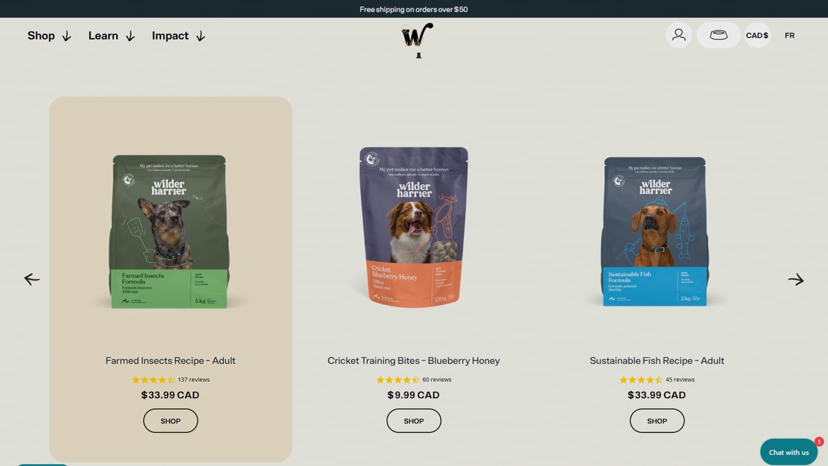Viewport: 828px width, 466px height.
Task: Shop the Cricket Training Bites
Action: [414, 421]
